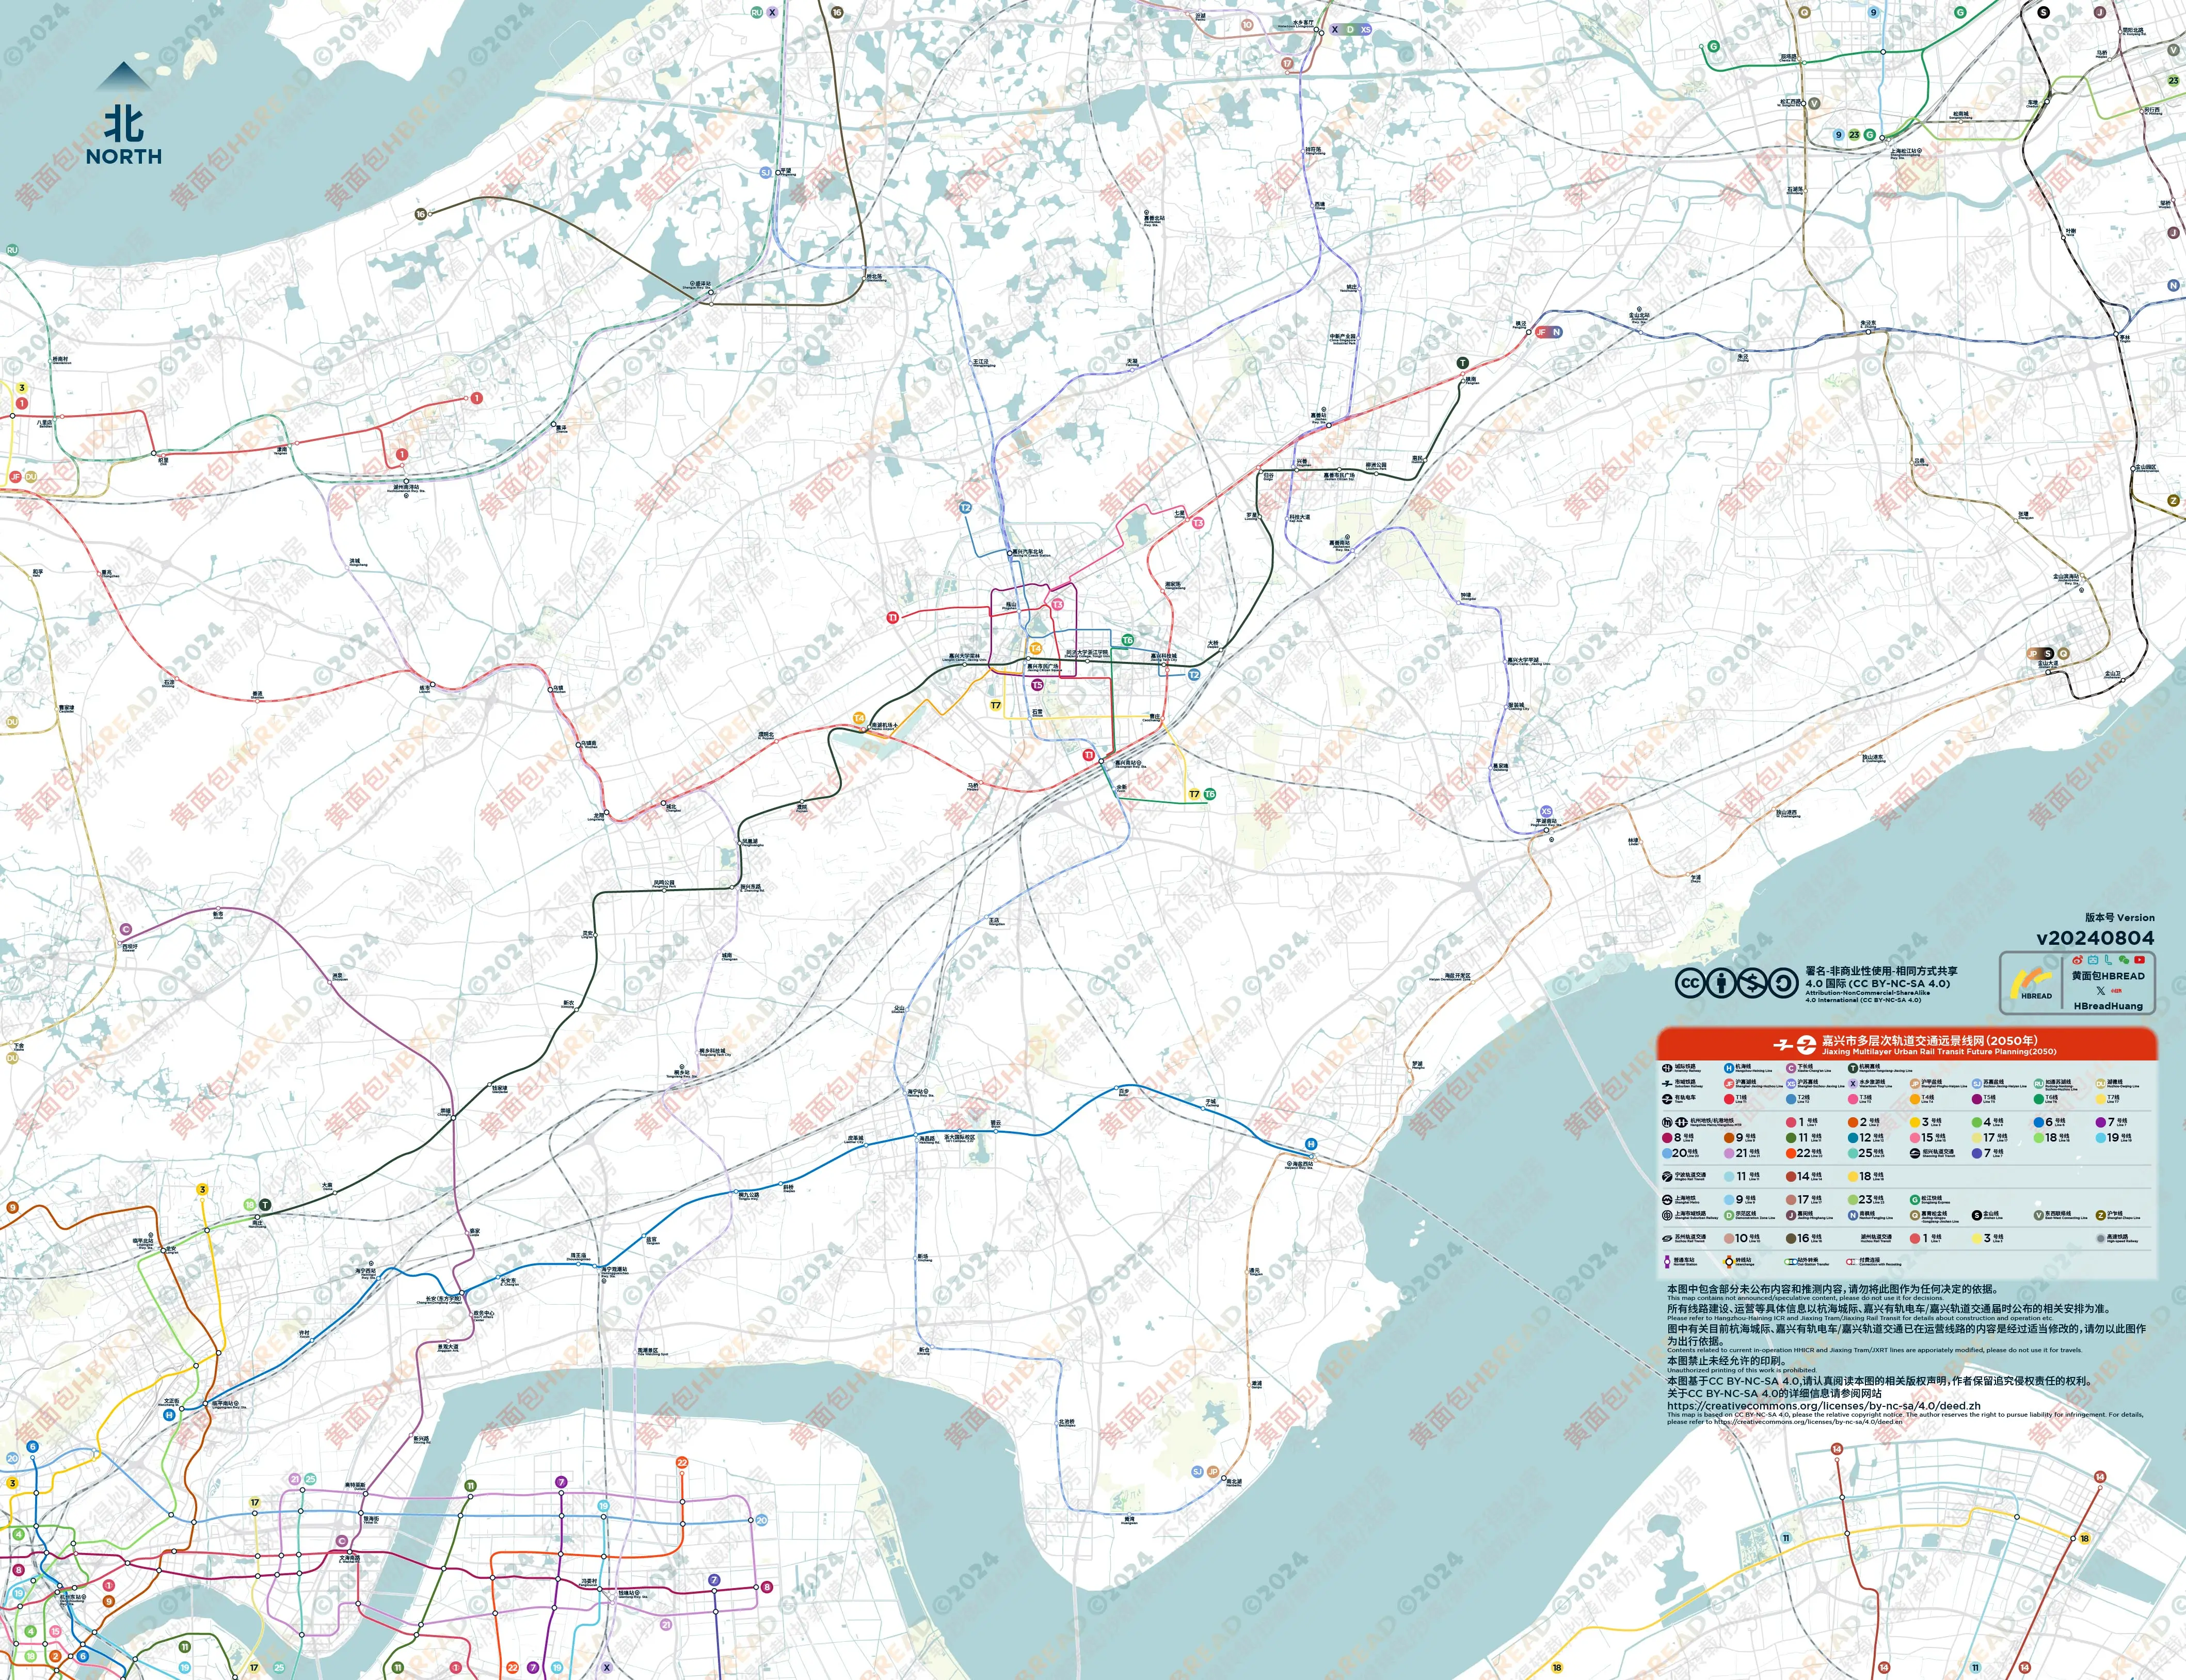Click the T4 badge near Nanhu Airport
2186x1680 pixels.
[859, 718]
